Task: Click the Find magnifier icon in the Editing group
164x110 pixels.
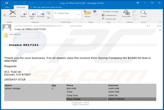Action: [x=134, y=11]
